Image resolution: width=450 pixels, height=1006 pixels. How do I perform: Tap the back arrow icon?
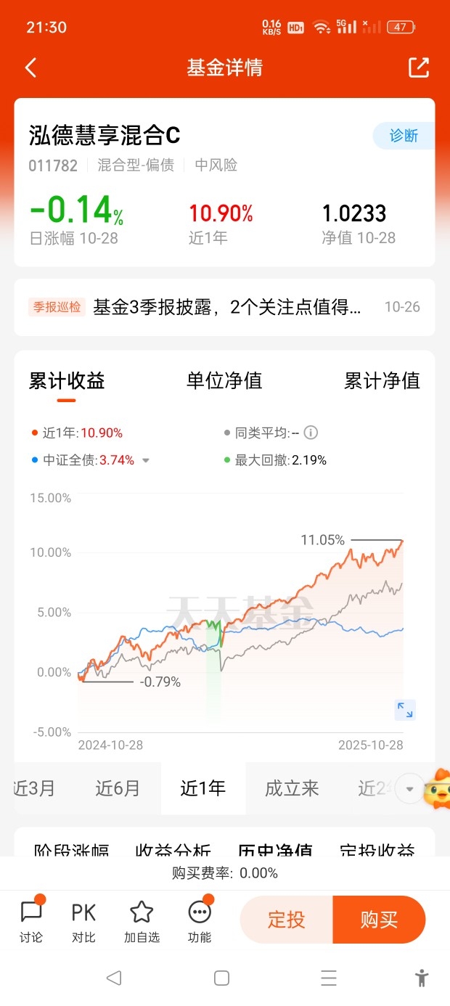point(30,68)
